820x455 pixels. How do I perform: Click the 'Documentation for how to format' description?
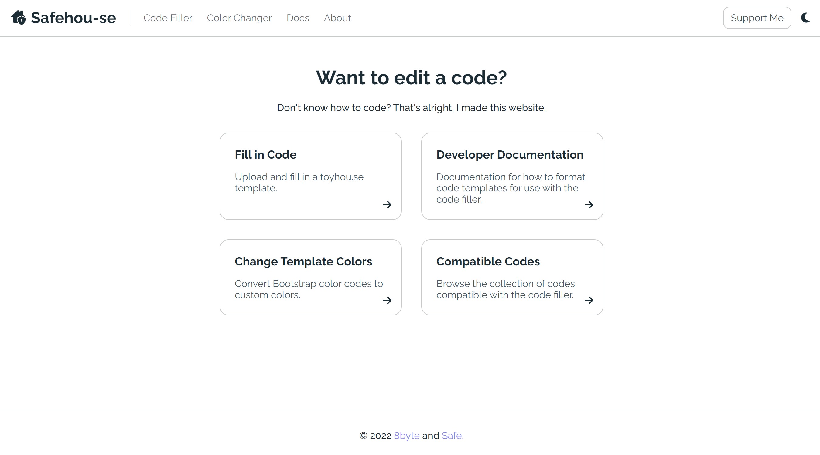point(511,188)
